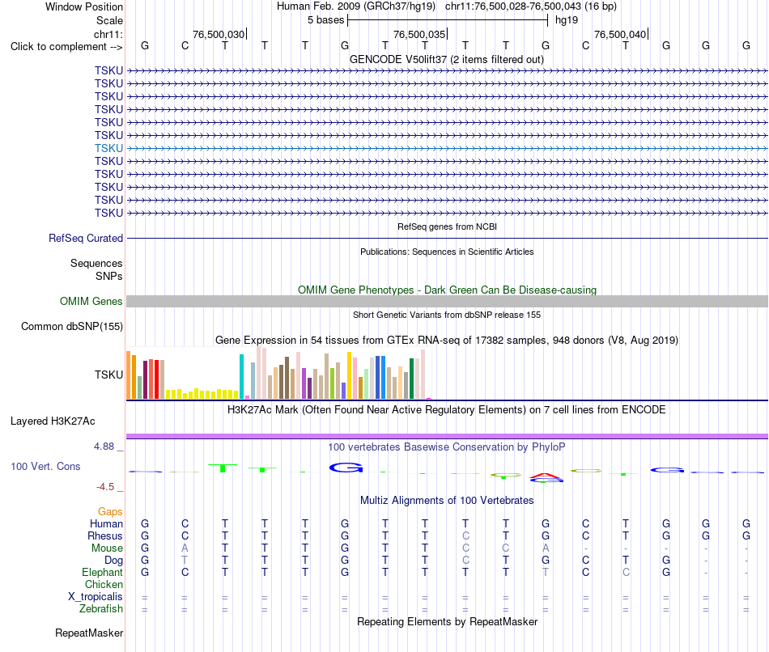Click the OMIM Genes track label
Viewport: 769px width, 652px height.
(91, 302)
